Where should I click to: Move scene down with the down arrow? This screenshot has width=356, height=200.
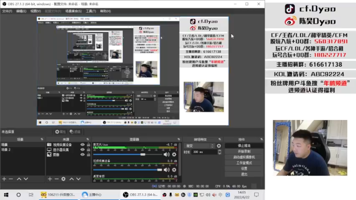[26, 179]
